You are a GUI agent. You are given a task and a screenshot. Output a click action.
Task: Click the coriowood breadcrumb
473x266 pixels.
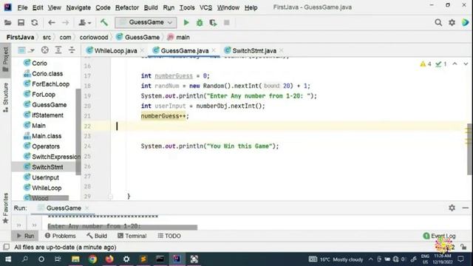click(x=94, y=38)
